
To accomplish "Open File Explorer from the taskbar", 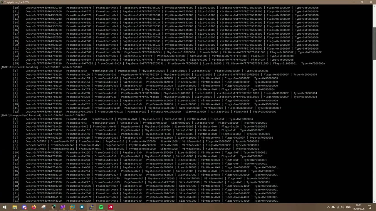I will click(14, 207).
